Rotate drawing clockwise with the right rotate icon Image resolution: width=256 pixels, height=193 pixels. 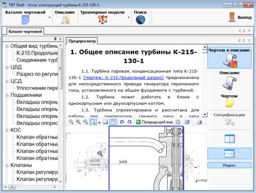click(130, 122)
